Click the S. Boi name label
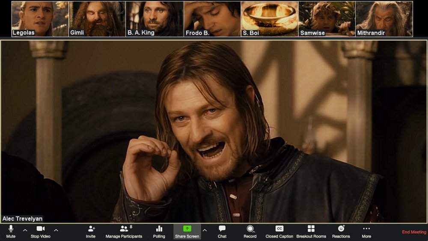The height and width of the screenshot is (241, 428). coord(250,33)
